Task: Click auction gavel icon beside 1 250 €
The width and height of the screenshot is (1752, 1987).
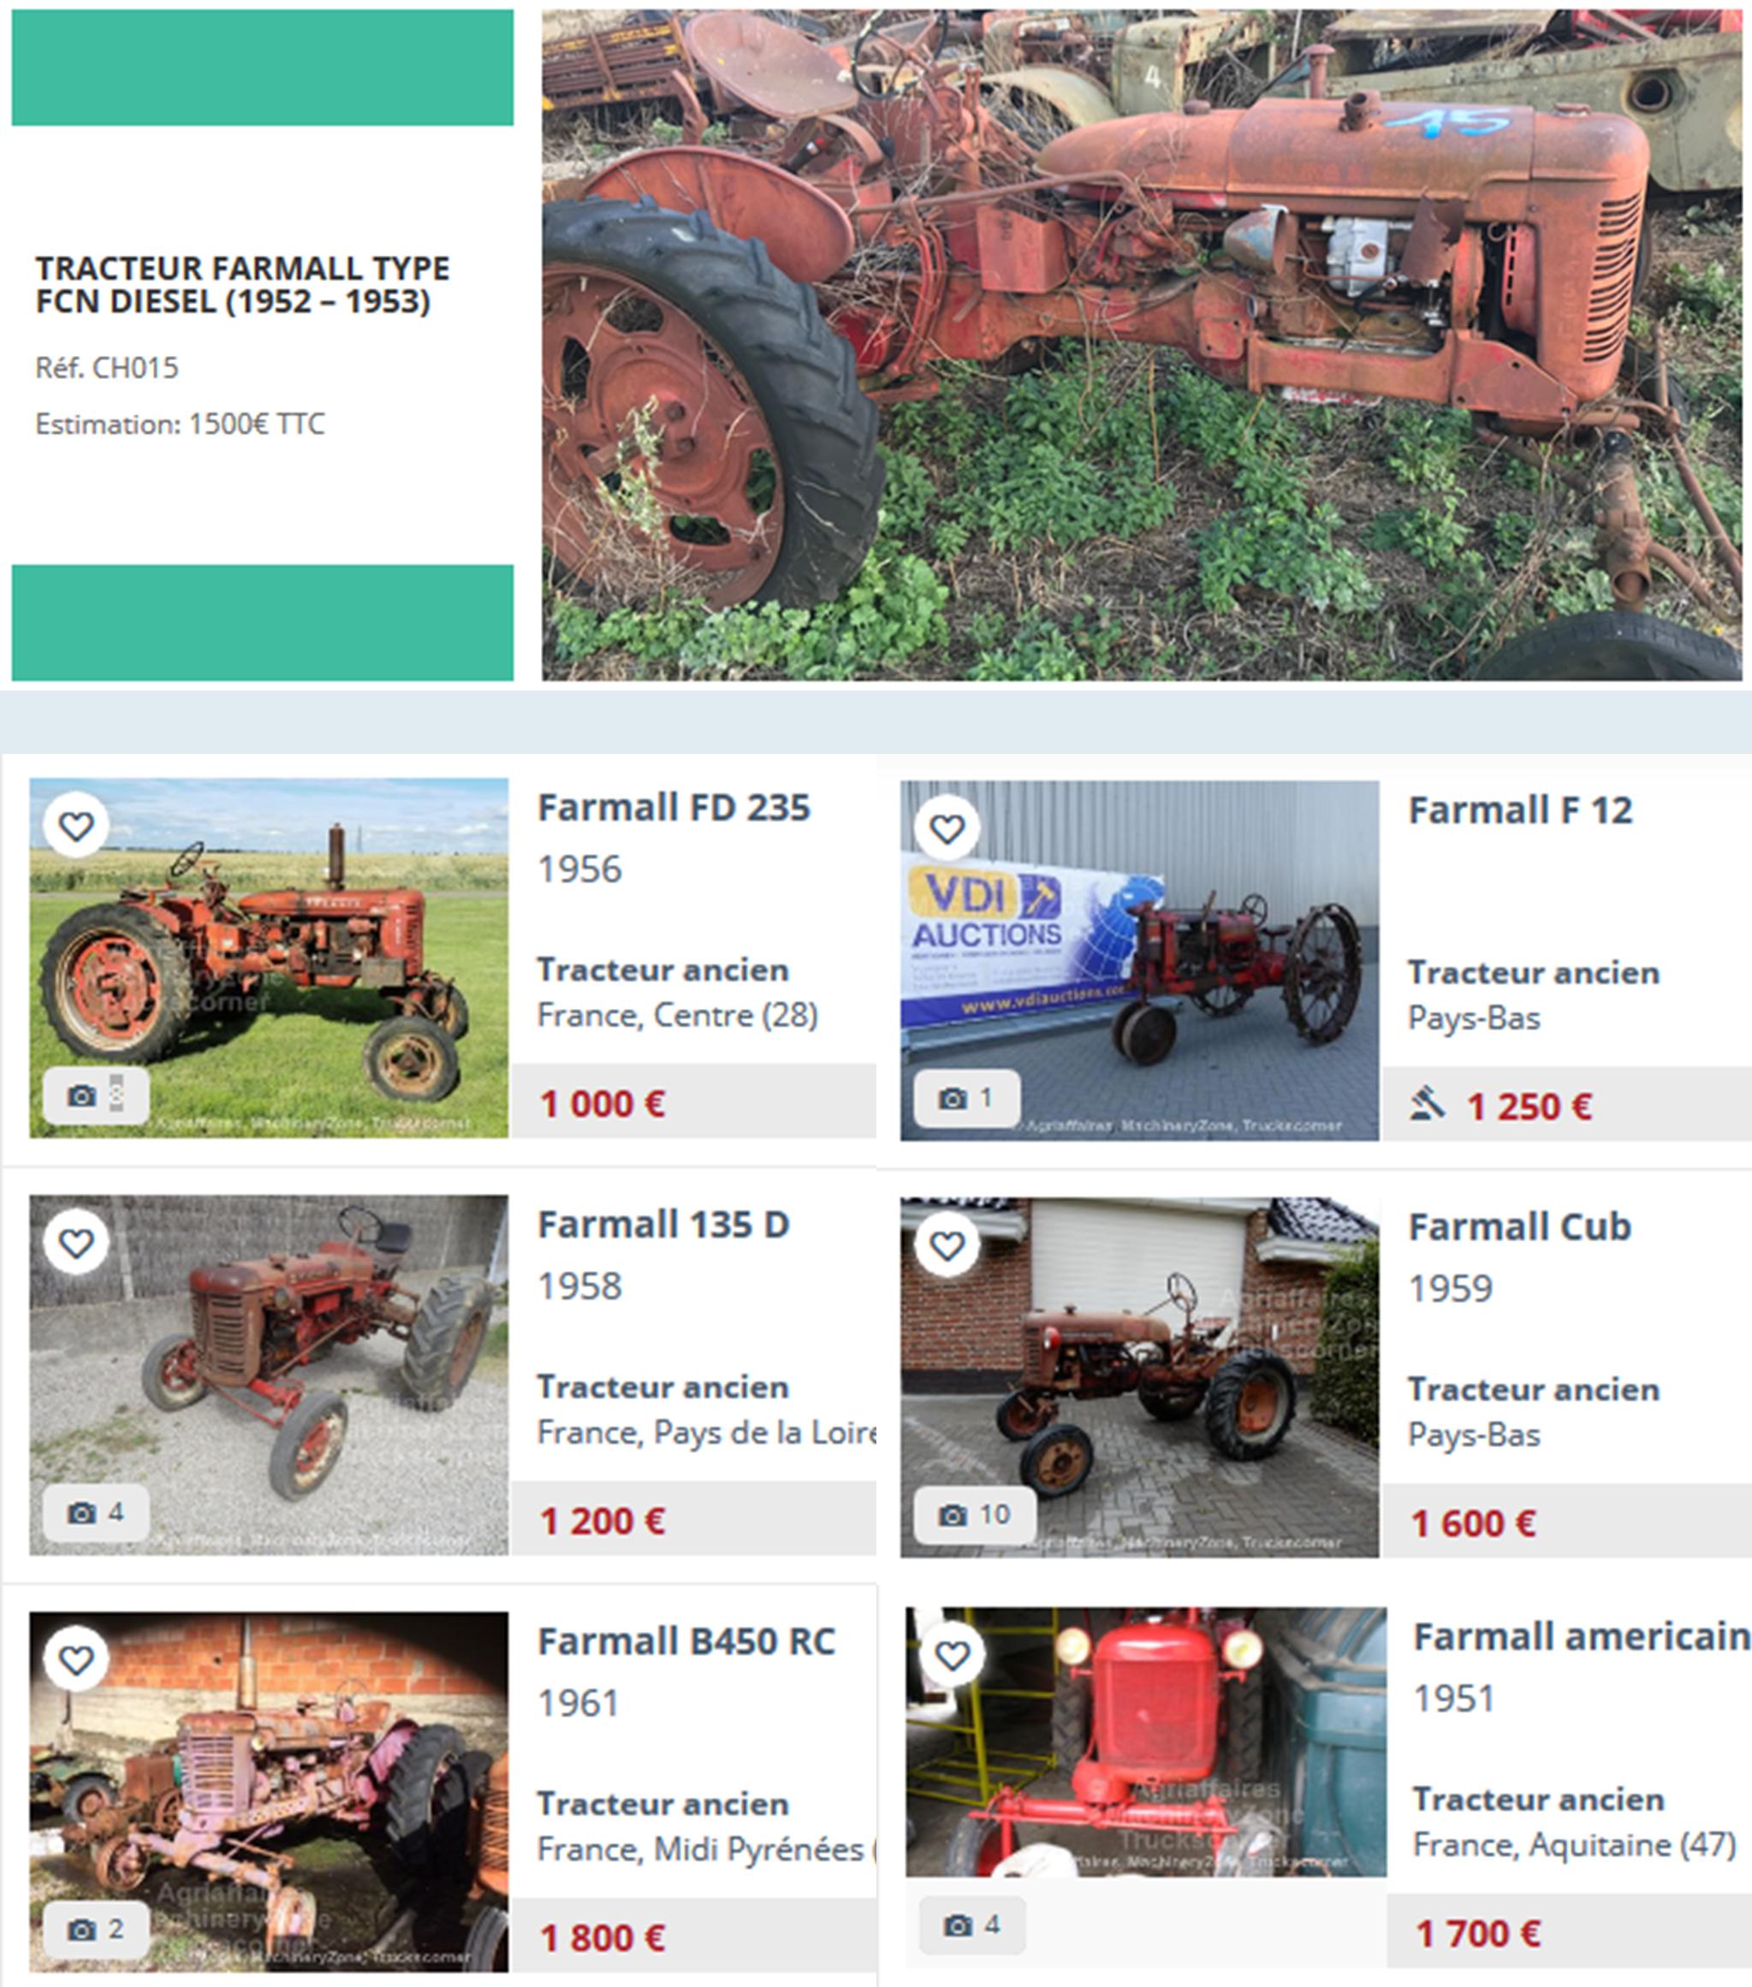Action: [x=1428, y=1103]
